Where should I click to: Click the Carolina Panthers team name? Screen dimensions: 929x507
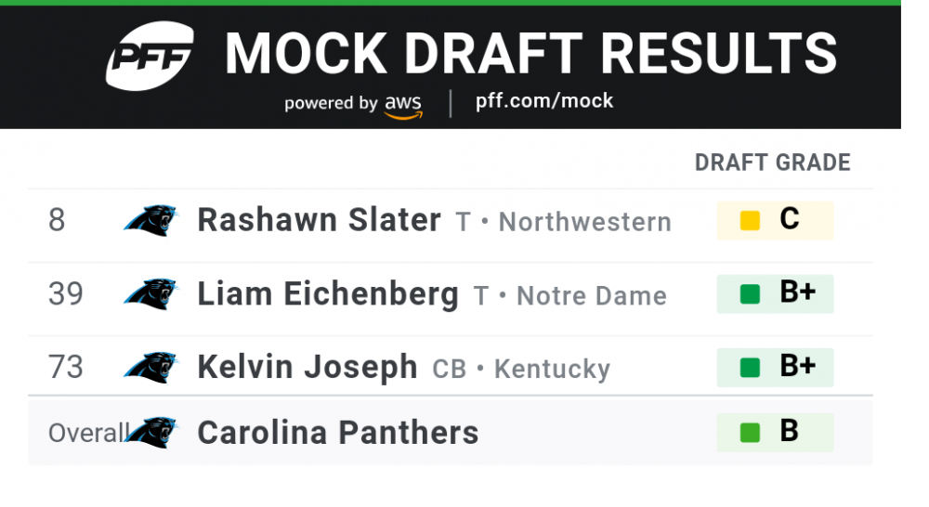point(338,433)
